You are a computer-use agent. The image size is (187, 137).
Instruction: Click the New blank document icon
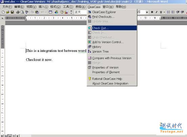click(3, 12)
